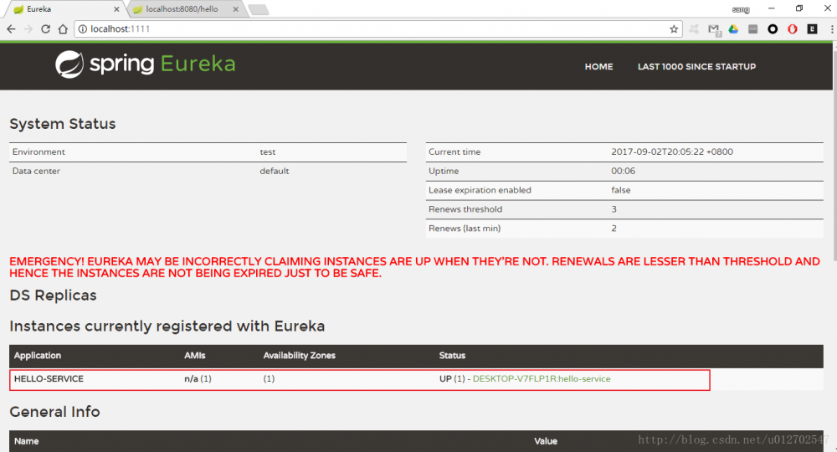Click the Lease expiration enabled value false
This screenshot has width=837, height=452.
point(621,190)
